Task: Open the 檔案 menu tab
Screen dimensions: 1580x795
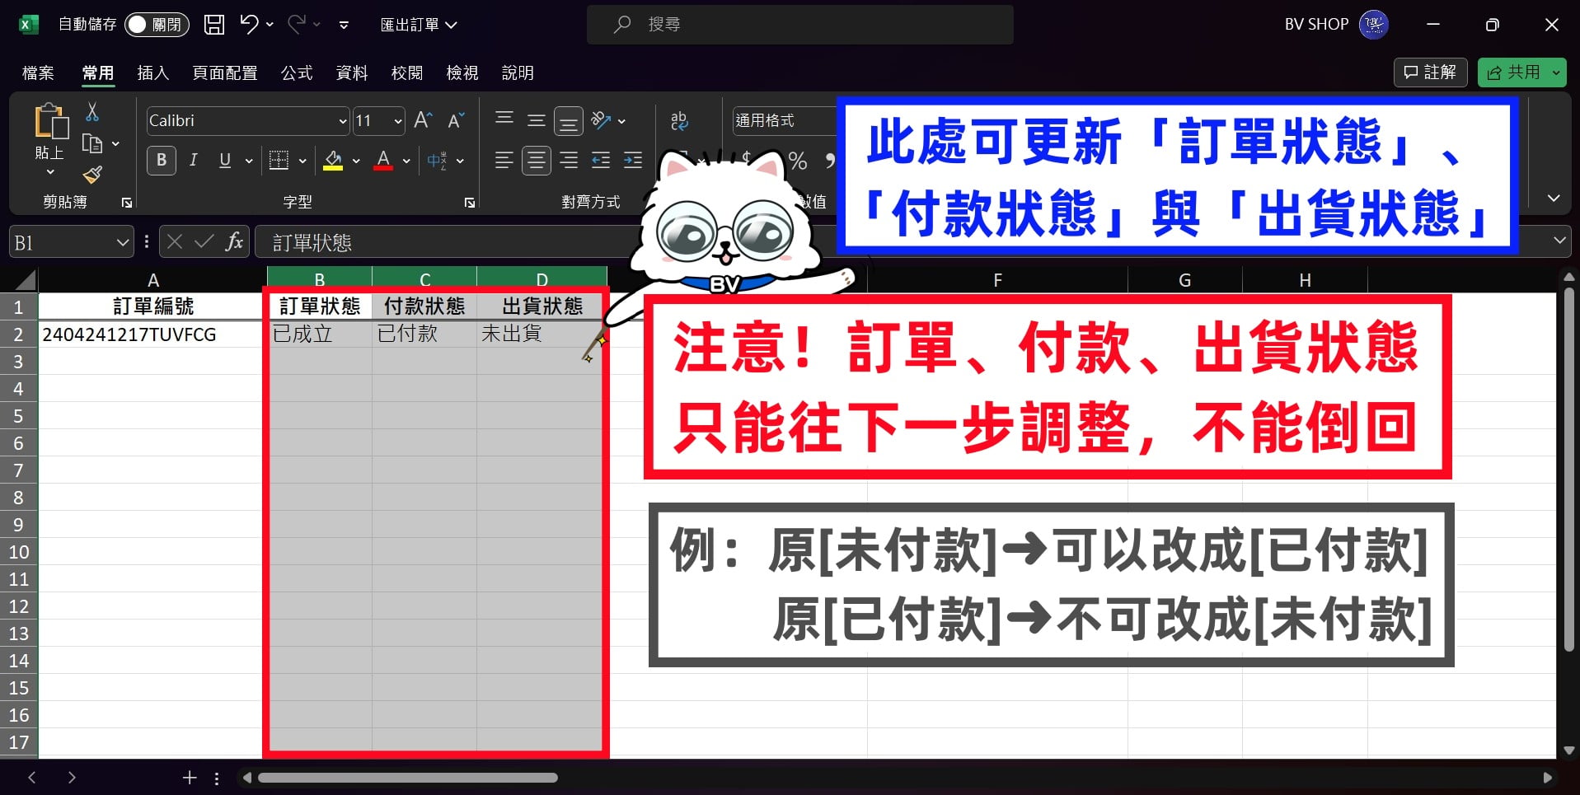Action: pyautogui.click(x=38, y=72)
